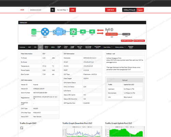This screenshot has height=137, width=171.
Task: Click the Traffic Graph Downlink Port OLT chart
Action: pos(82,132)
